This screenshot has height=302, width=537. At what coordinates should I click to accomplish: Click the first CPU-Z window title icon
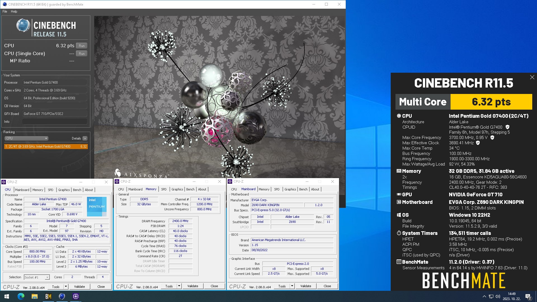(x=4, y=182)
